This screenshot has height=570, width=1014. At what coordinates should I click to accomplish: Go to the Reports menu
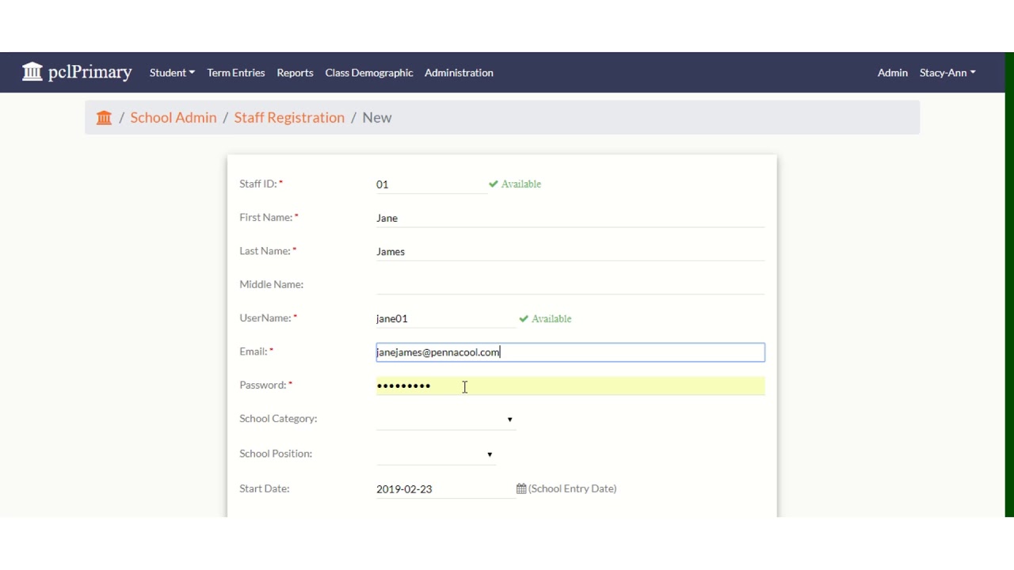click(x=295, y=73)
